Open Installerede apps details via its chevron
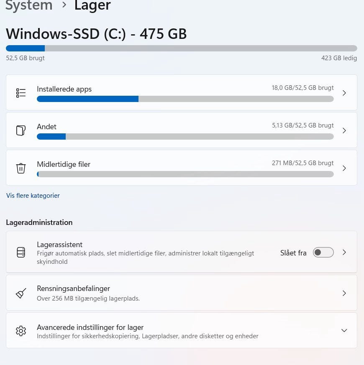The width and height of the screenshot is (364, 365). pyautogui.click(x=344, y=93)
